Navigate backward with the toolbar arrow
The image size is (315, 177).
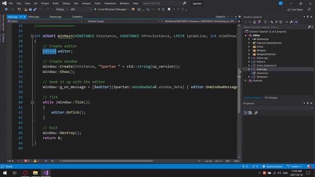point(6,9)
